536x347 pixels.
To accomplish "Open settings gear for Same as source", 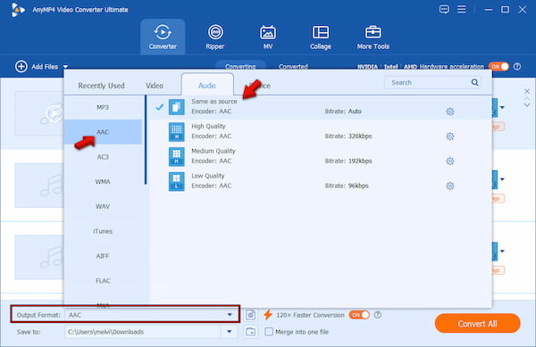I will pyautogui.click(x=450, y=112).
